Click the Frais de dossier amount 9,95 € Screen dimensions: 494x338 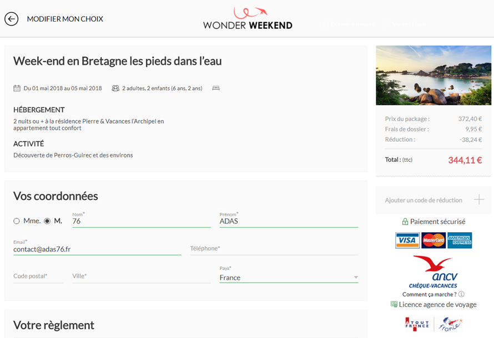coord(473,129)
